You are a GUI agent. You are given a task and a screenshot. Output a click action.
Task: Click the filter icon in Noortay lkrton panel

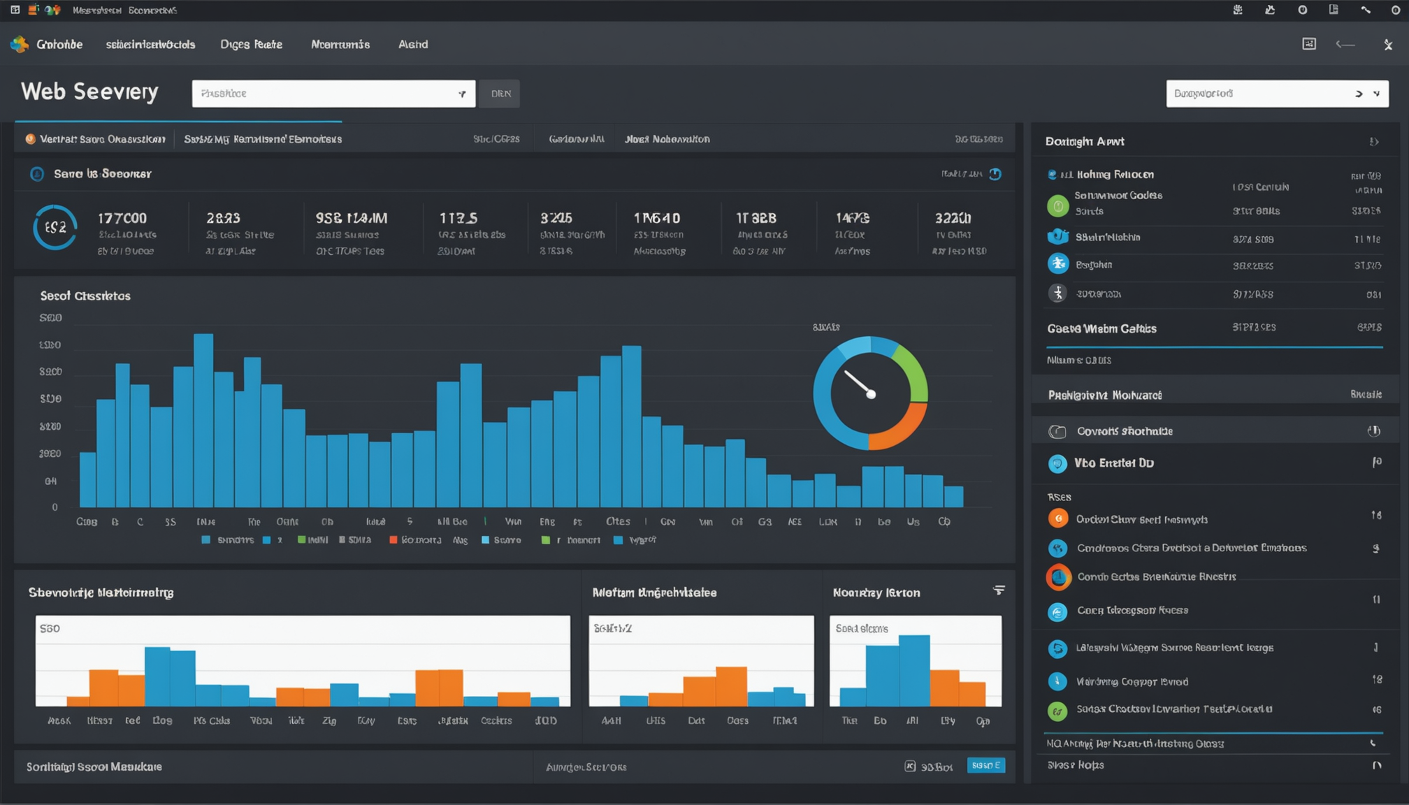click(999, 590)
